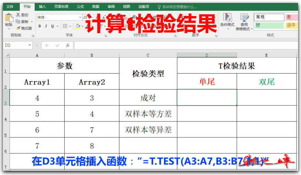This screenshot has height=175, width=301.
Task: Switch to the 插入 (Insert) tab
Action: click(x=43, y=7)
